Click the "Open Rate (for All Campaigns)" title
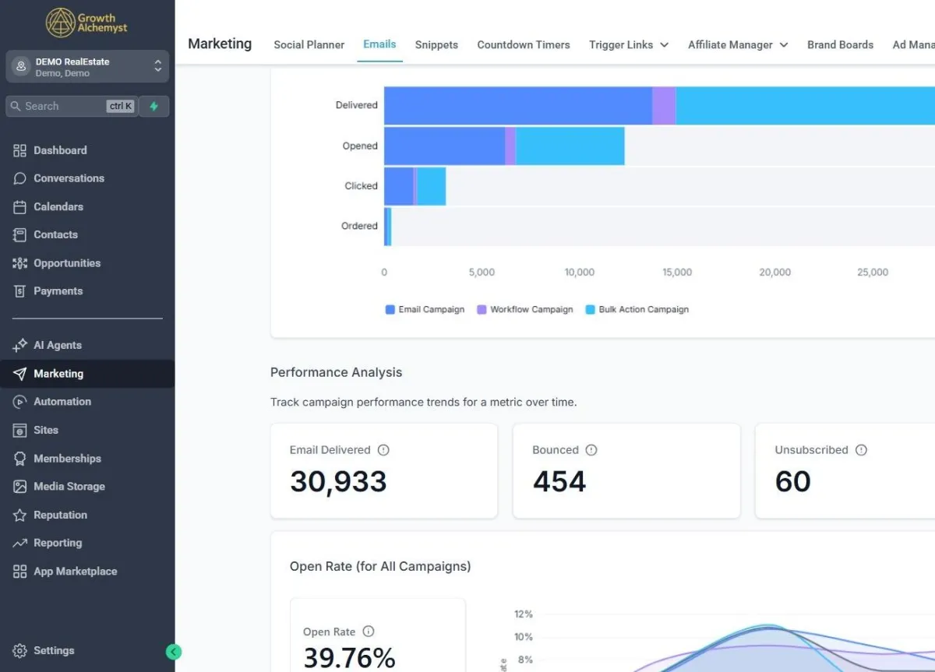The image size is (935, 672). coord(380,566)
